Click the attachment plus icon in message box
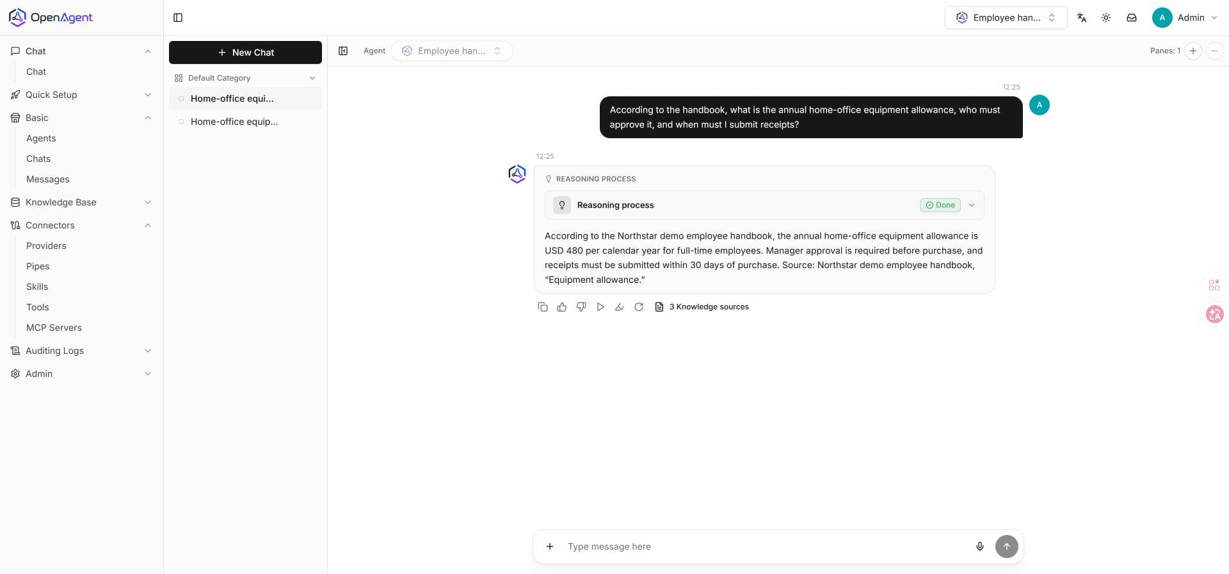The image size is (1229, 574). coord(550,546)
